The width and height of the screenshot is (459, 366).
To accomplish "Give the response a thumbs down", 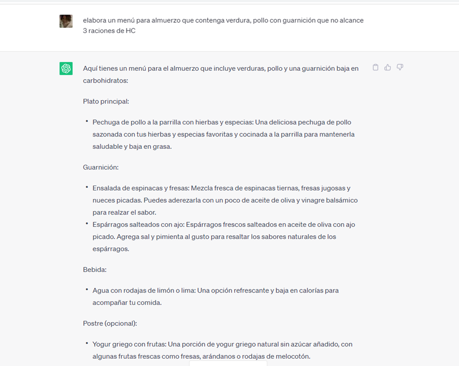I will pyautogui.click(x=400, y=67).
